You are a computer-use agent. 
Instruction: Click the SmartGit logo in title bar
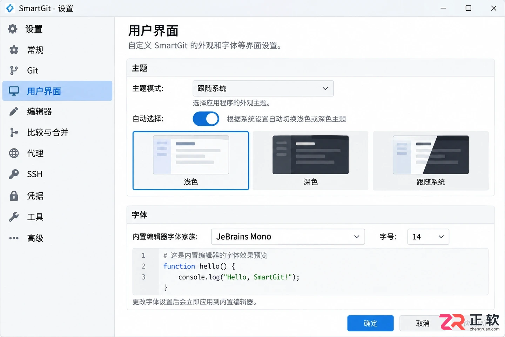coord(10,8)
